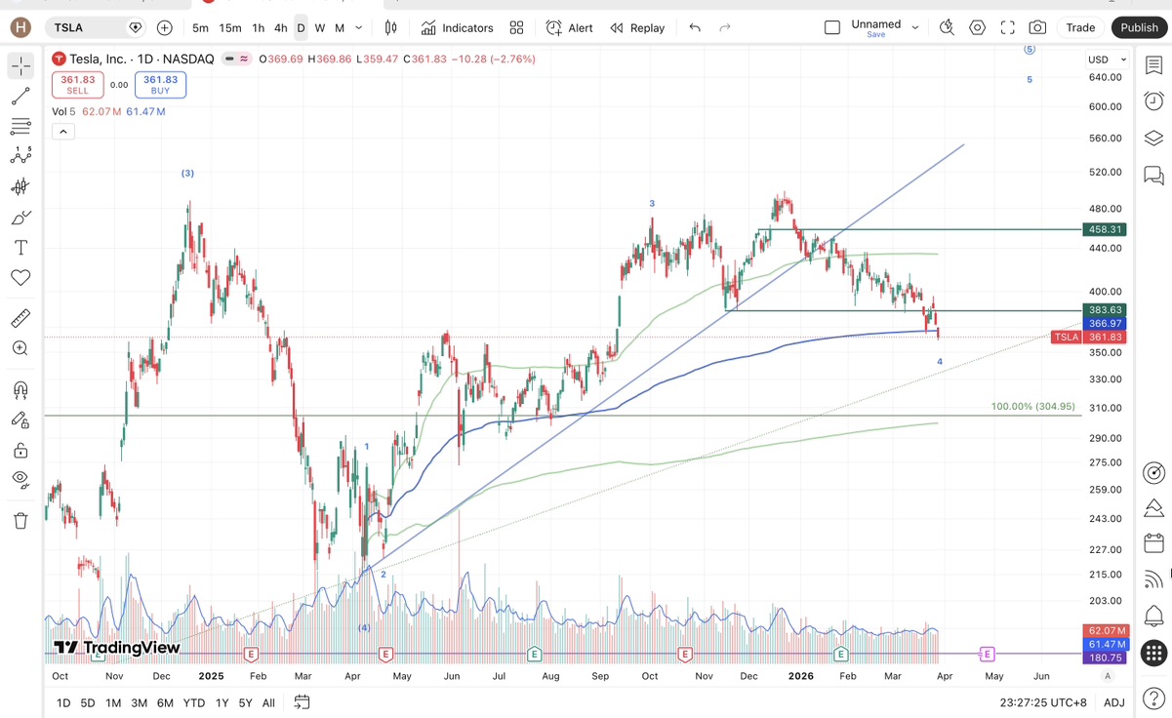This screenshot has width=1172, height=718.
Task: Toggle lock all drawing tools
Action: [x=20, y=450]
